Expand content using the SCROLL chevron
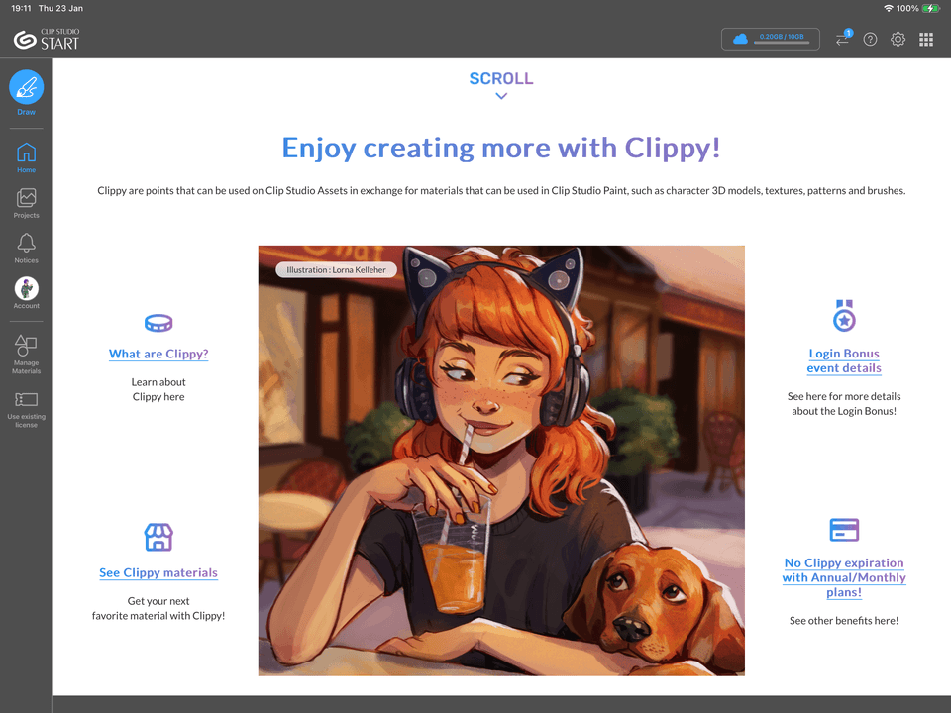Viewport: 951px width, 713px height. point(501,96)
